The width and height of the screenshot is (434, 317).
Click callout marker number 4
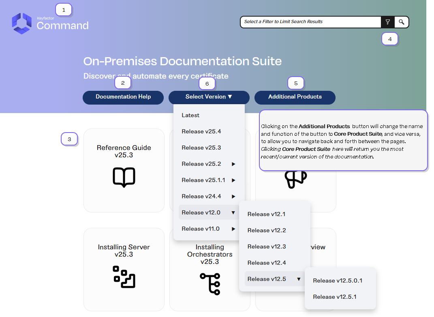[390, 39]
